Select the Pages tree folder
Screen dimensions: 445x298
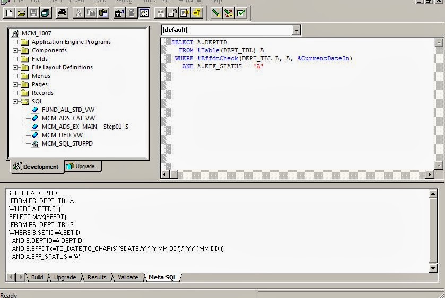point(39,84)
